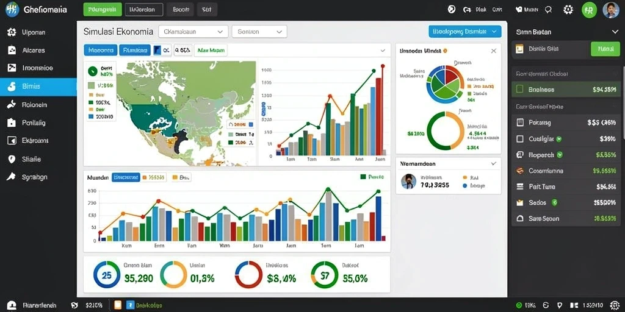Click the settings gear icon in top bar
The height and width of the screenshot is (312, 625).
point(568,10)
